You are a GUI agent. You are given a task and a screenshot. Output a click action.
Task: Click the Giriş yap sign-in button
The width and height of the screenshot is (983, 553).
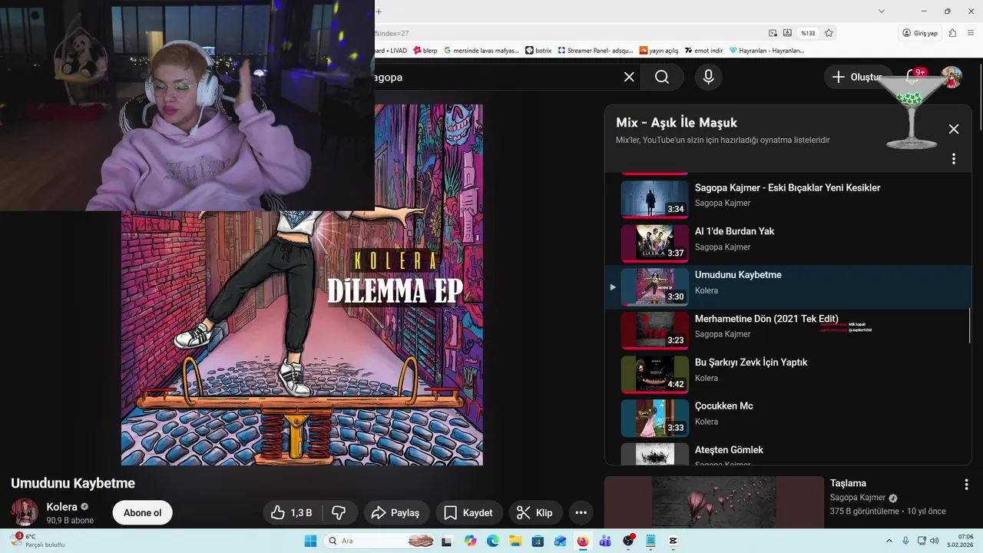pyautogui.click(x=919, y=33)
